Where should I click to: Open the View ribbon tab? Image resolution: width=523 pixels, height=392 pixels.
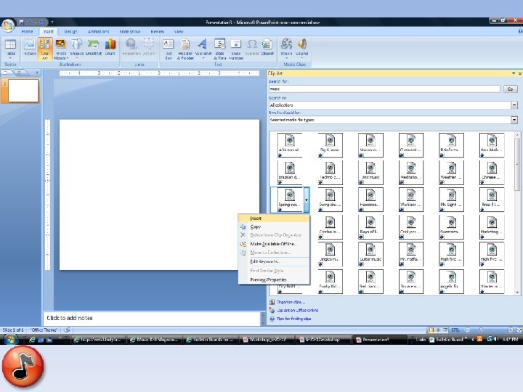(179, 31)
